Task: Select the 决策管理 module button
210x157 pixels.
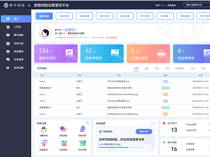Action: [84, 16]
